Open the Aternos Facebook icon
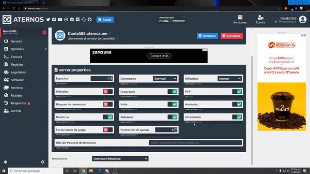310x174 pixels. (54, 19)
